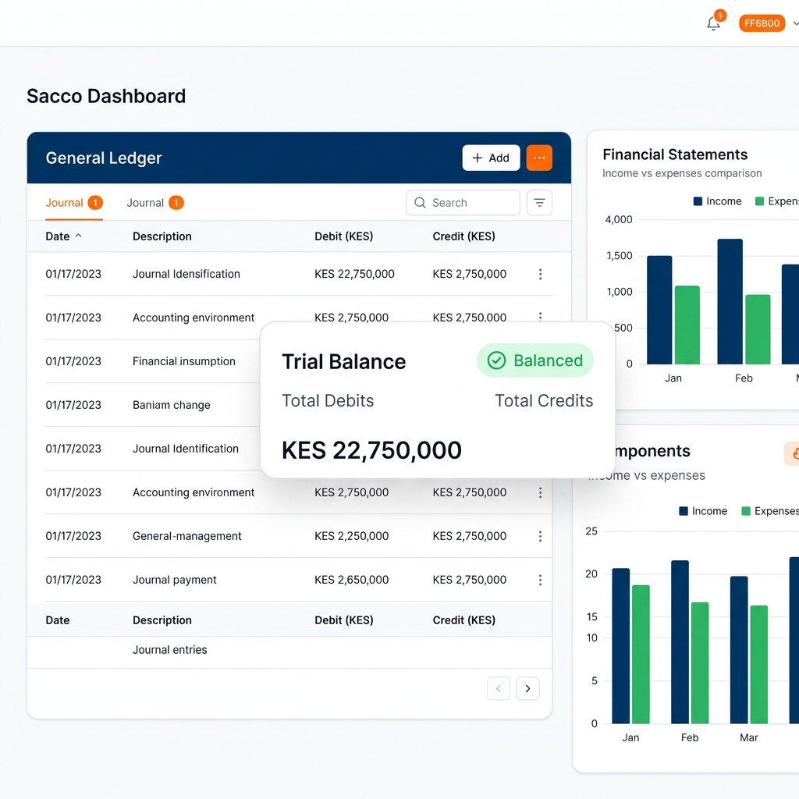Click the Description column header
This screenshot has height=799, width=799.
coord(162,236)
